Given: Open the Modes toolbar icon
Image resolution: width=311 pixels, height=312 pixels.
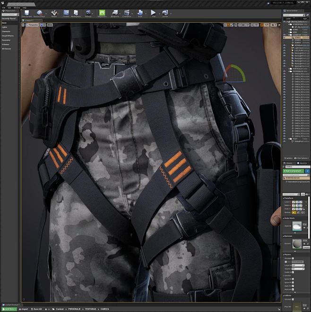Looking at the screenshot, I should click(x=54, y=13).
